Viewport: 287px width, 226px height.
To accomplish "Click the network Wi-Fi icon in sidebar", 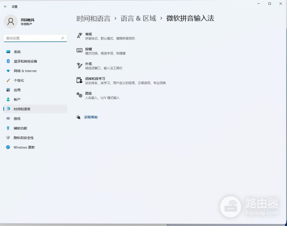I will (x=8, y=71).
